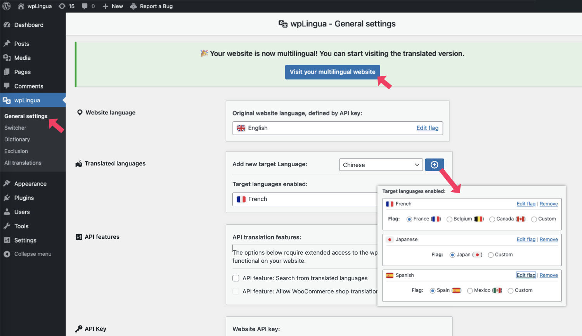Click the plus icon next to New
The height and width of the screenshot is (336, 582).
tap(105, 6)
